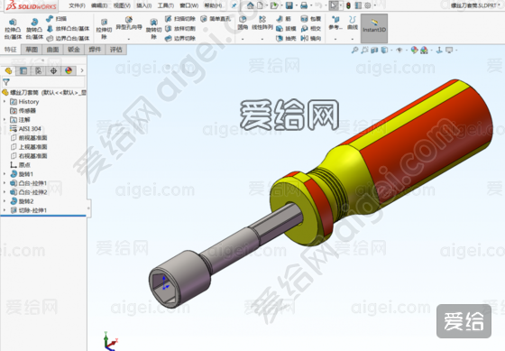Expand the History tree node
505x351 pixels.
[5, 102]
